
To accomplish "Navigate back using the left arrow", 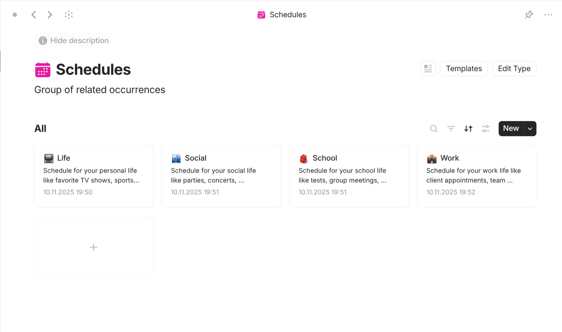I will (x=33, y=14).
